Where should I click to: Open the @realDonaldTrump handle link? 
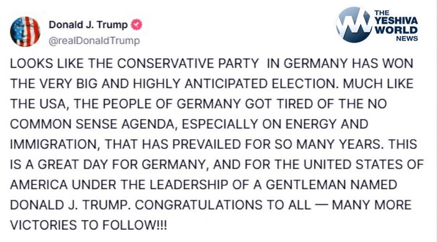(x=94, y=41)
